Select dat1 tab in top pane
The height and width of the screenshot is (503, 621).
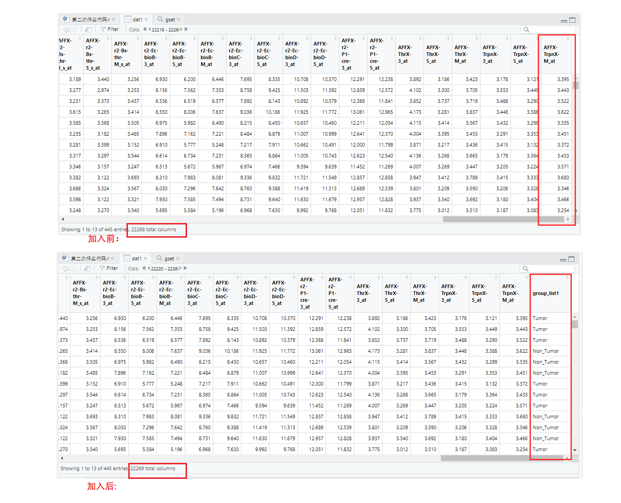pyautogui.click(x=137, y=20)
